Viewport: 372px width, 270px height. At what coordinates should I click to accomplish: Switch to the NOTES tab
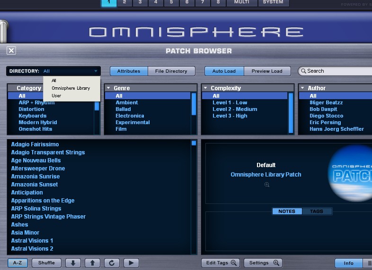pos(287,211)
